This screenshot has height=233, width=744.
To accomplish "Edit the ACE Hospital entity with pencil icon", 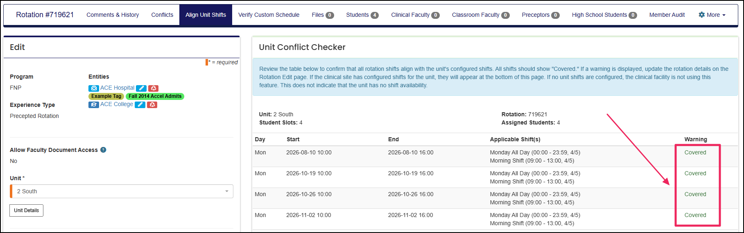I will (x=141, y=88).
